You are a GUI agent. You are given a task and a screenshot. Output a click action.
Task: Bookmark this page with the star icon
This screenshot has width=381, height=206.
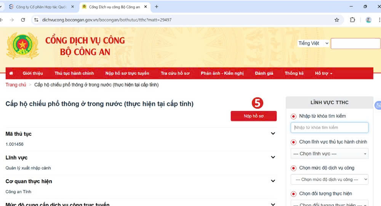337,20
